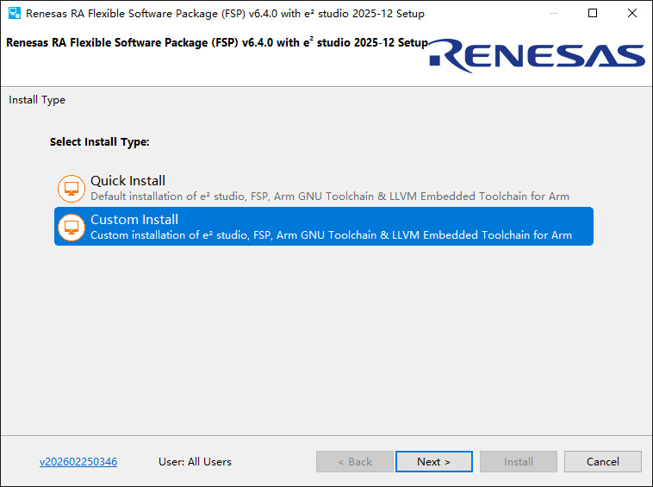Select the Quick Install option title
Image resolution: width=653 pixels, height=487 pixels.
pyautogui.click(x=127, y=181)
